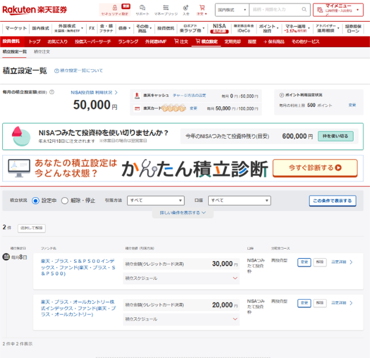Click the cart icon beside 積立設定
The image size is (370, 358).
[x=198, y=41]
